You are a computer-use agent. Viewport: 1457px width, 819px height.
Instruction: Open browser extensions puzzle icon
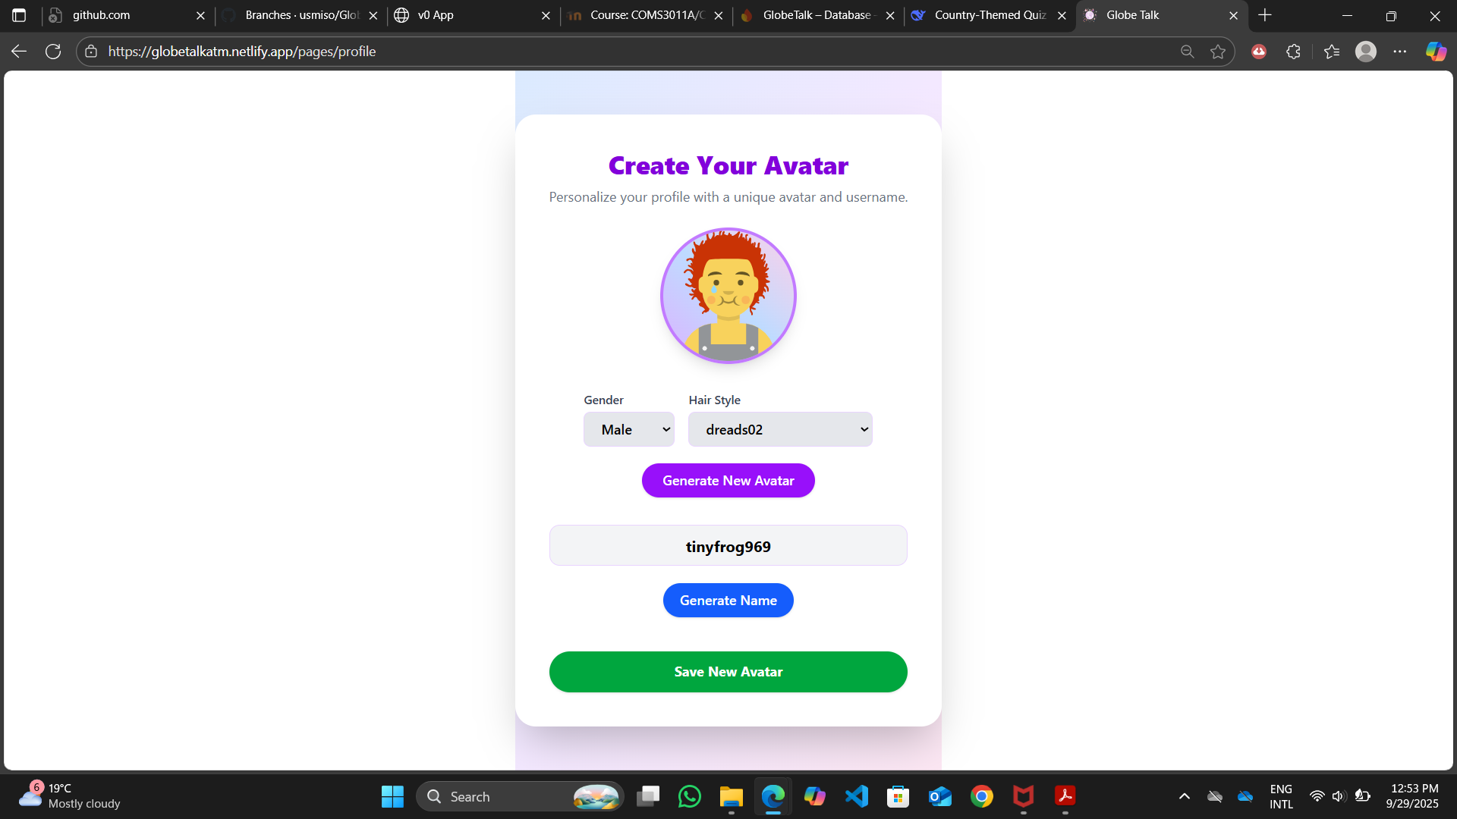click(x=1294, y=52)
